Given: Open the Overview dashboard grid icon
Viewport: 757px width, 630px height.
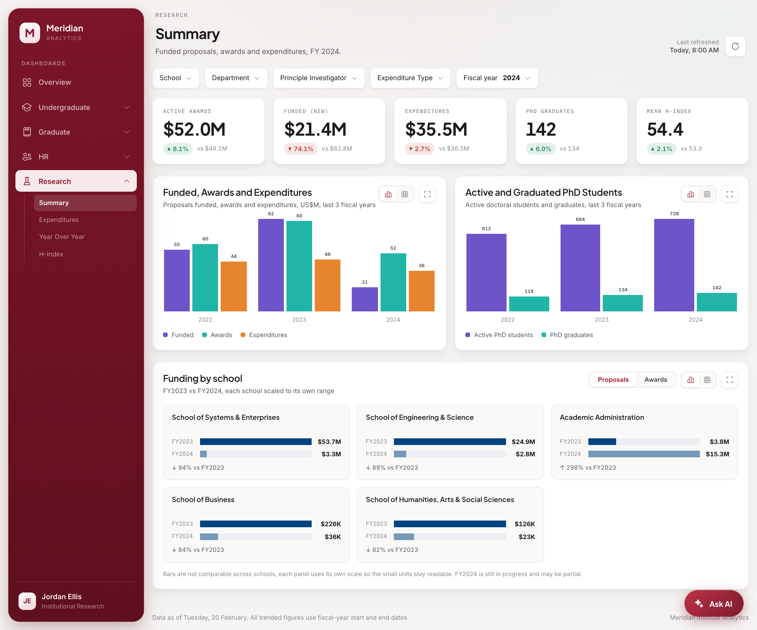Looking at the screenshot, I should point(27,82).
